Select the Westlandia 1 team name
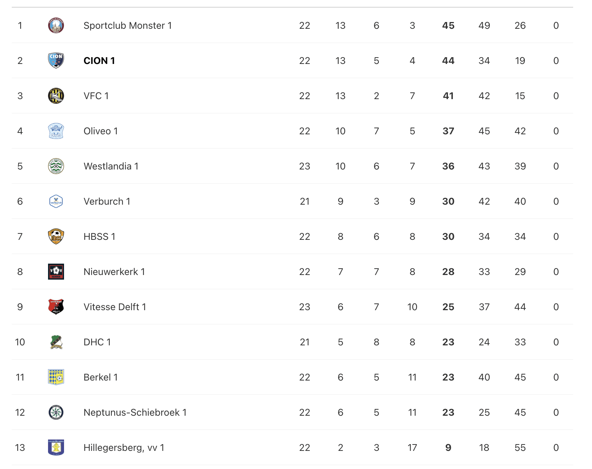Image resolution: width=592 pixels, height=469 pixels. click(111, 166)
